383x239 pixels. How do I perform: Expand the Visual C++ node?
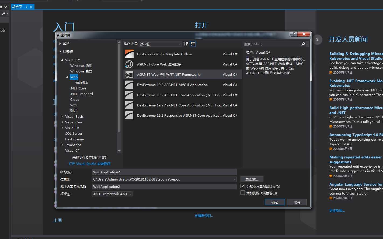(62, 122)
